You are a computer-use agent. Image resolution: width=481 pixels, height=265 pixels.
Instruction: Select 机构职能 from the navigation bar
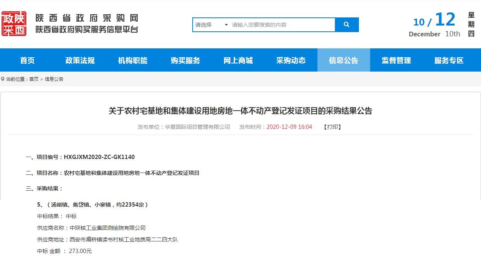(133, 60)
